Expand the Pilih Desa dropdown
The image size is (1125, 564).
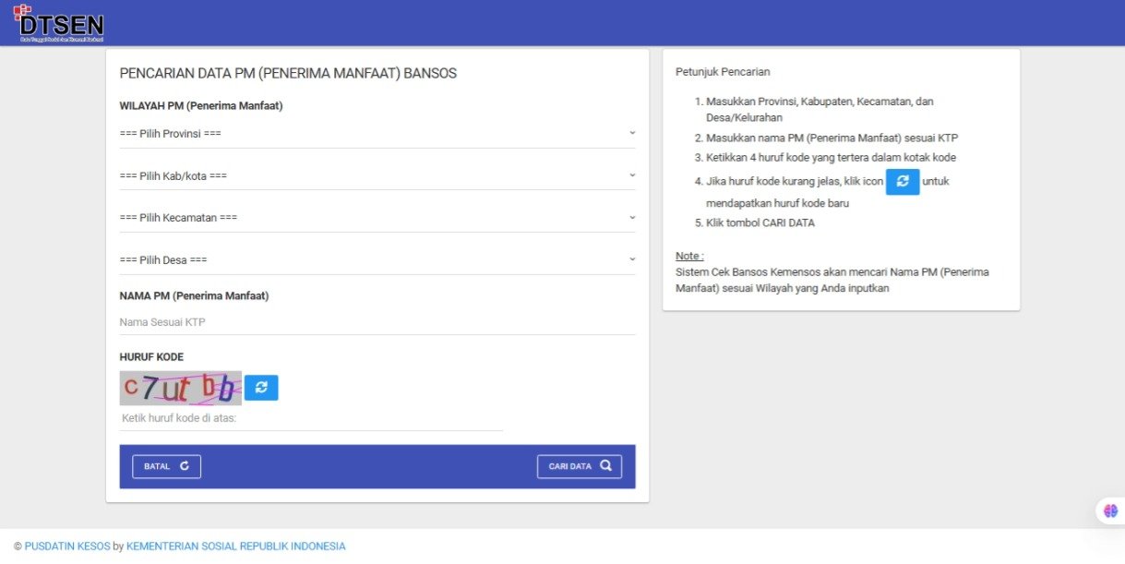(377, 260)
